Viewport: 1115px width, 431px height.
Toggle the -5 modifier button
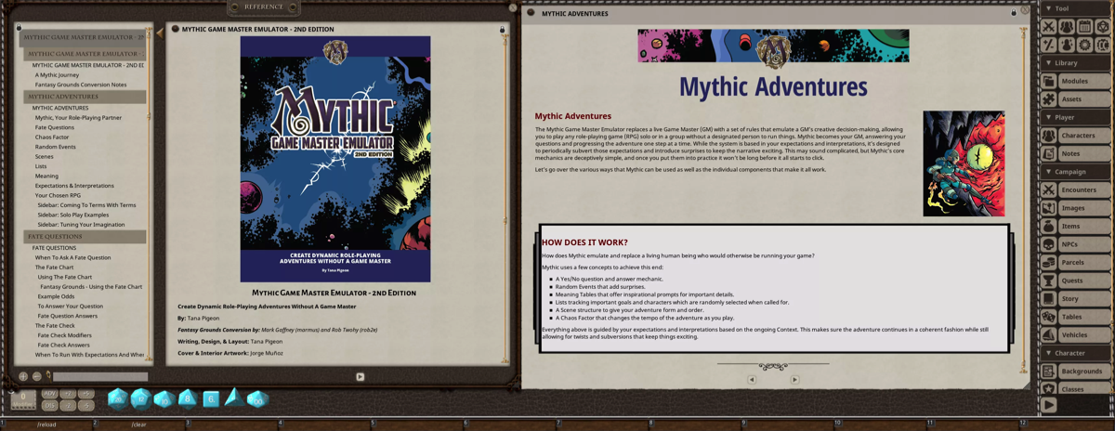[x=86, y=406]
